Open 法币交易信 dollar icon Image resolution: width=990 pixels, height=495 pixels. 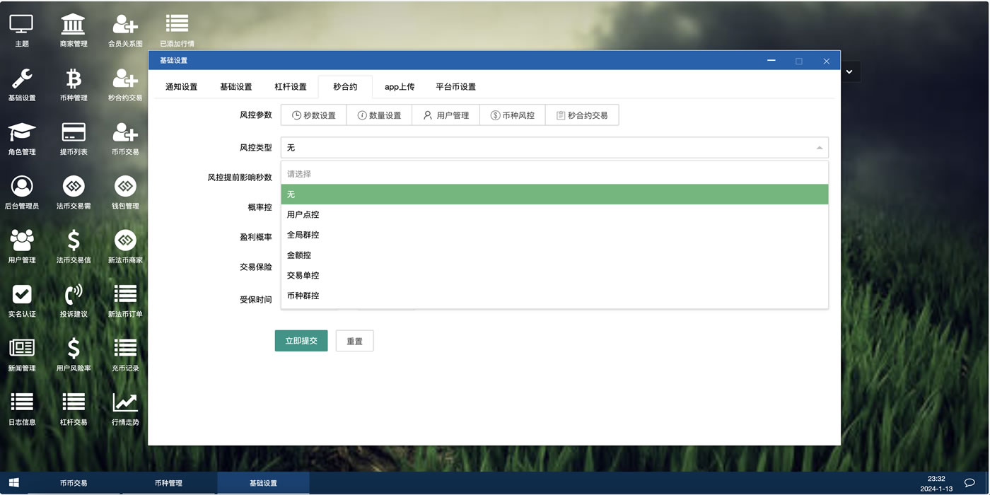(74, 247)
